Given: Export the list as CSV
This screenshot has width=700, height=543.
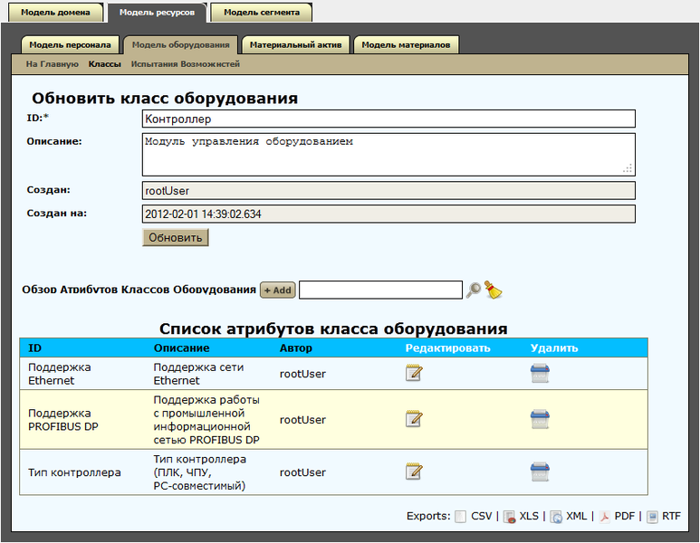Looking at the screenshot, I should click(x=481, y=516).
